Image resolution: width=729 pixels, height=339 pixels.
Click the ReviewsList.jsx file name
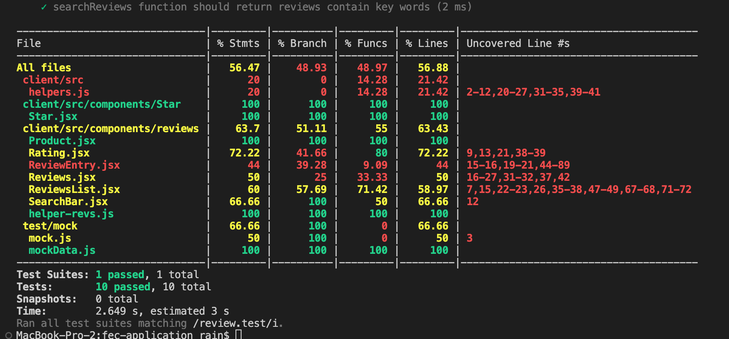[x=74, y=189]
